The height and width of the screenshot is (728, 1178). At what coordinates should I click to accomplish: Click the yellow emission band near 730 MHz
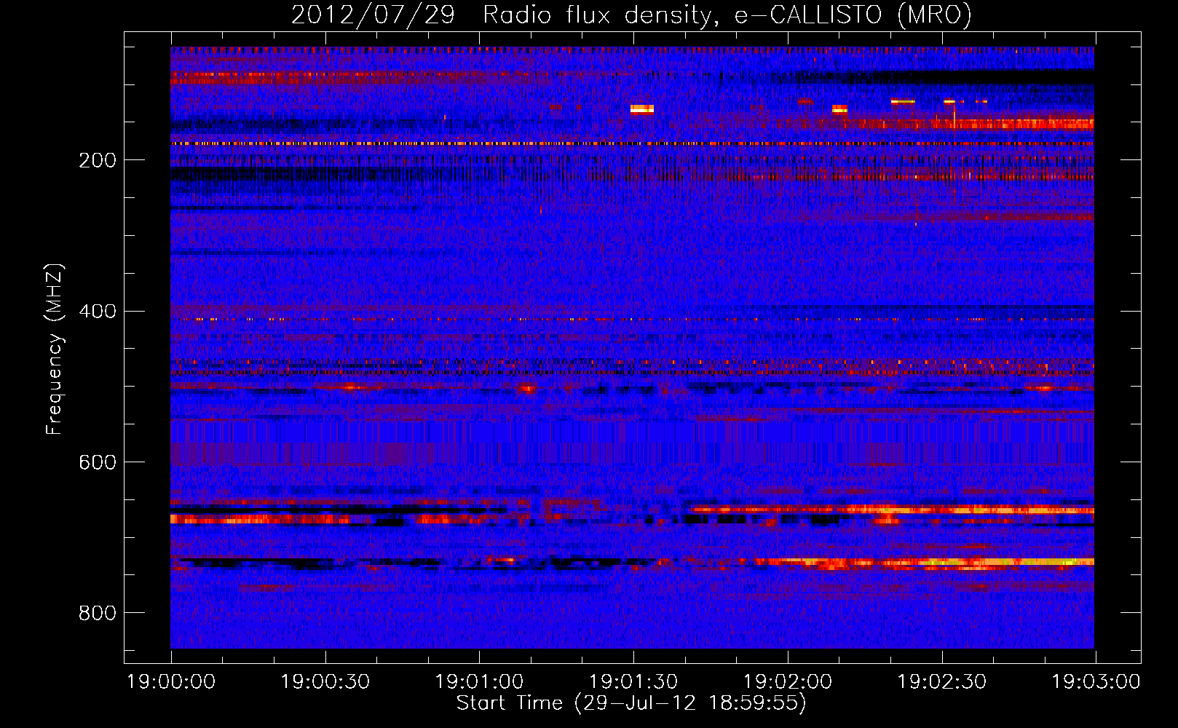click(x=925, y=562)
